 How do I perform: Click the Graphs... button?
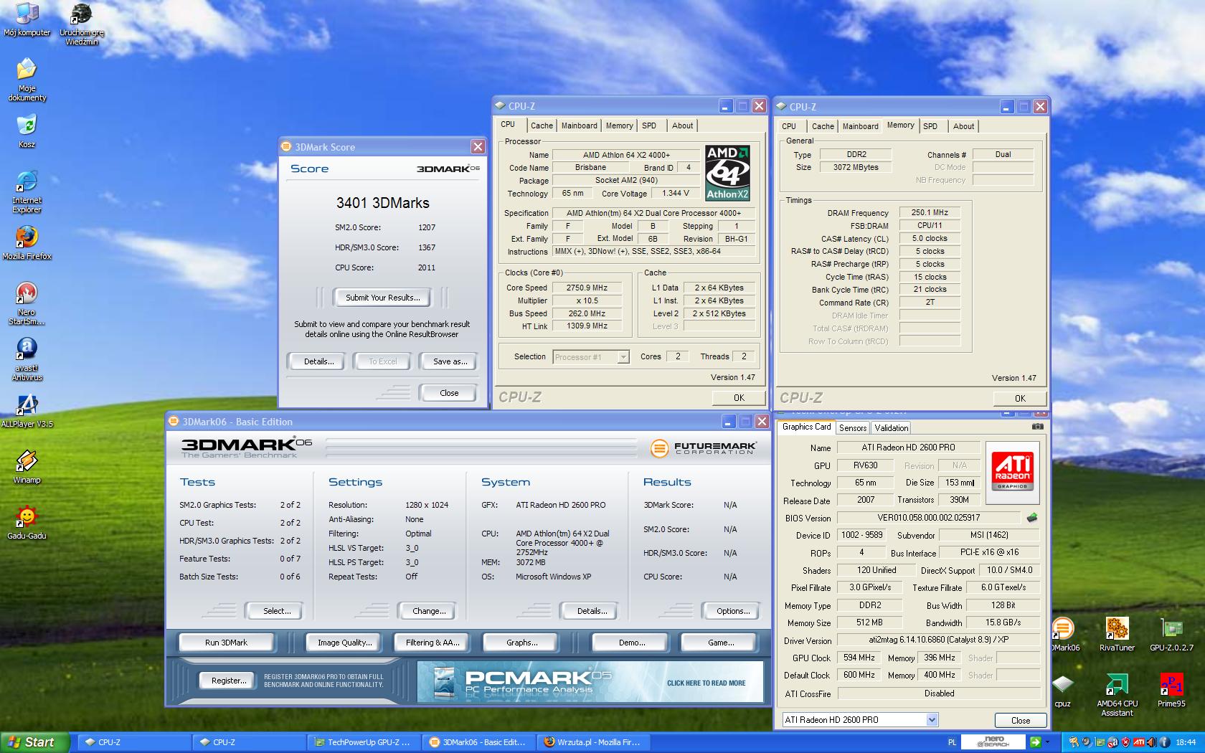(x=521, y=643)
